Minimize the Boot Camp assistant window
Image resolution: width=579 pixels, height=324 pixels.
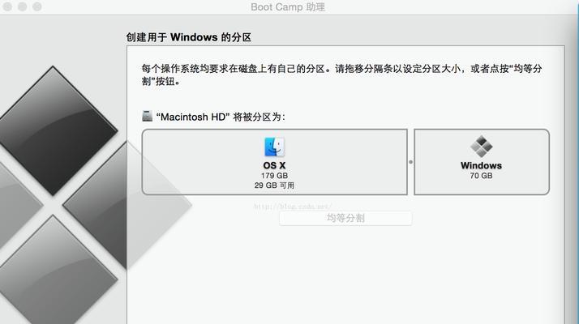tap(22, 6)
